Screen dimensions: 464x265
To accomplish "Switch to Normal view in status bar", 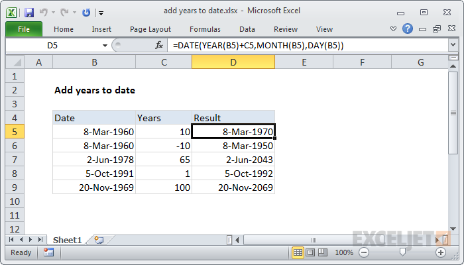I will [298, 252].
